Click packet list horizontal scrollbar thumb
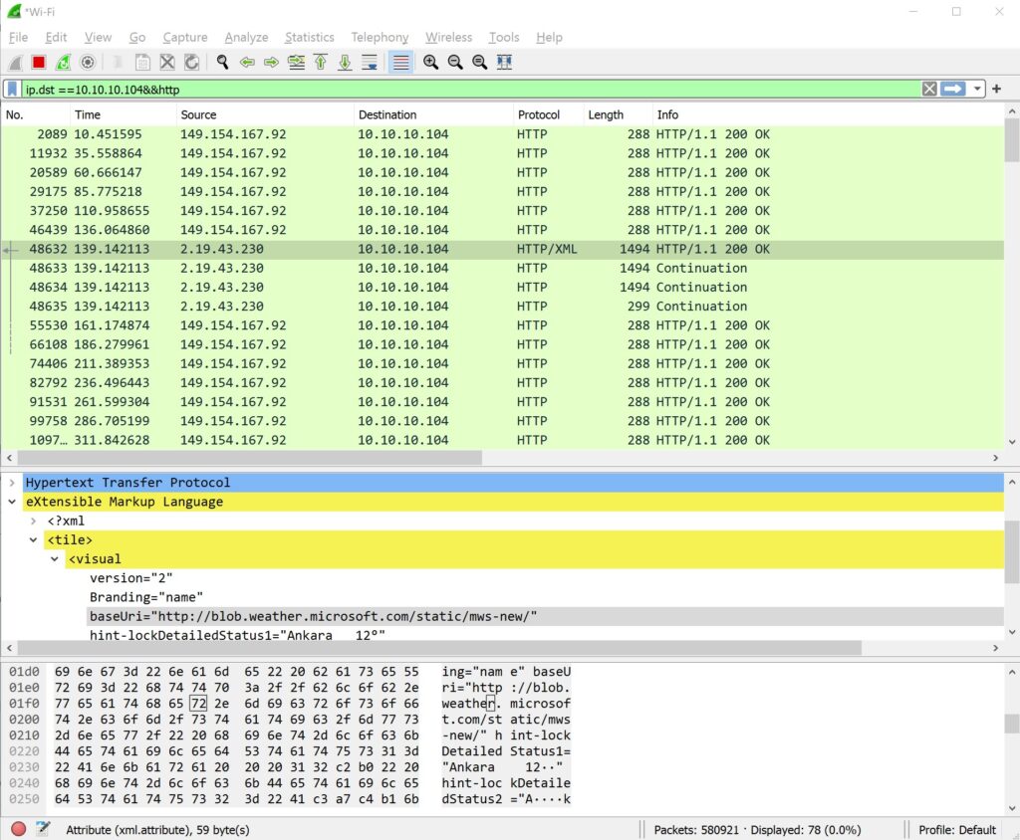This screenshot has height=840, width=1020. (249, 459)
